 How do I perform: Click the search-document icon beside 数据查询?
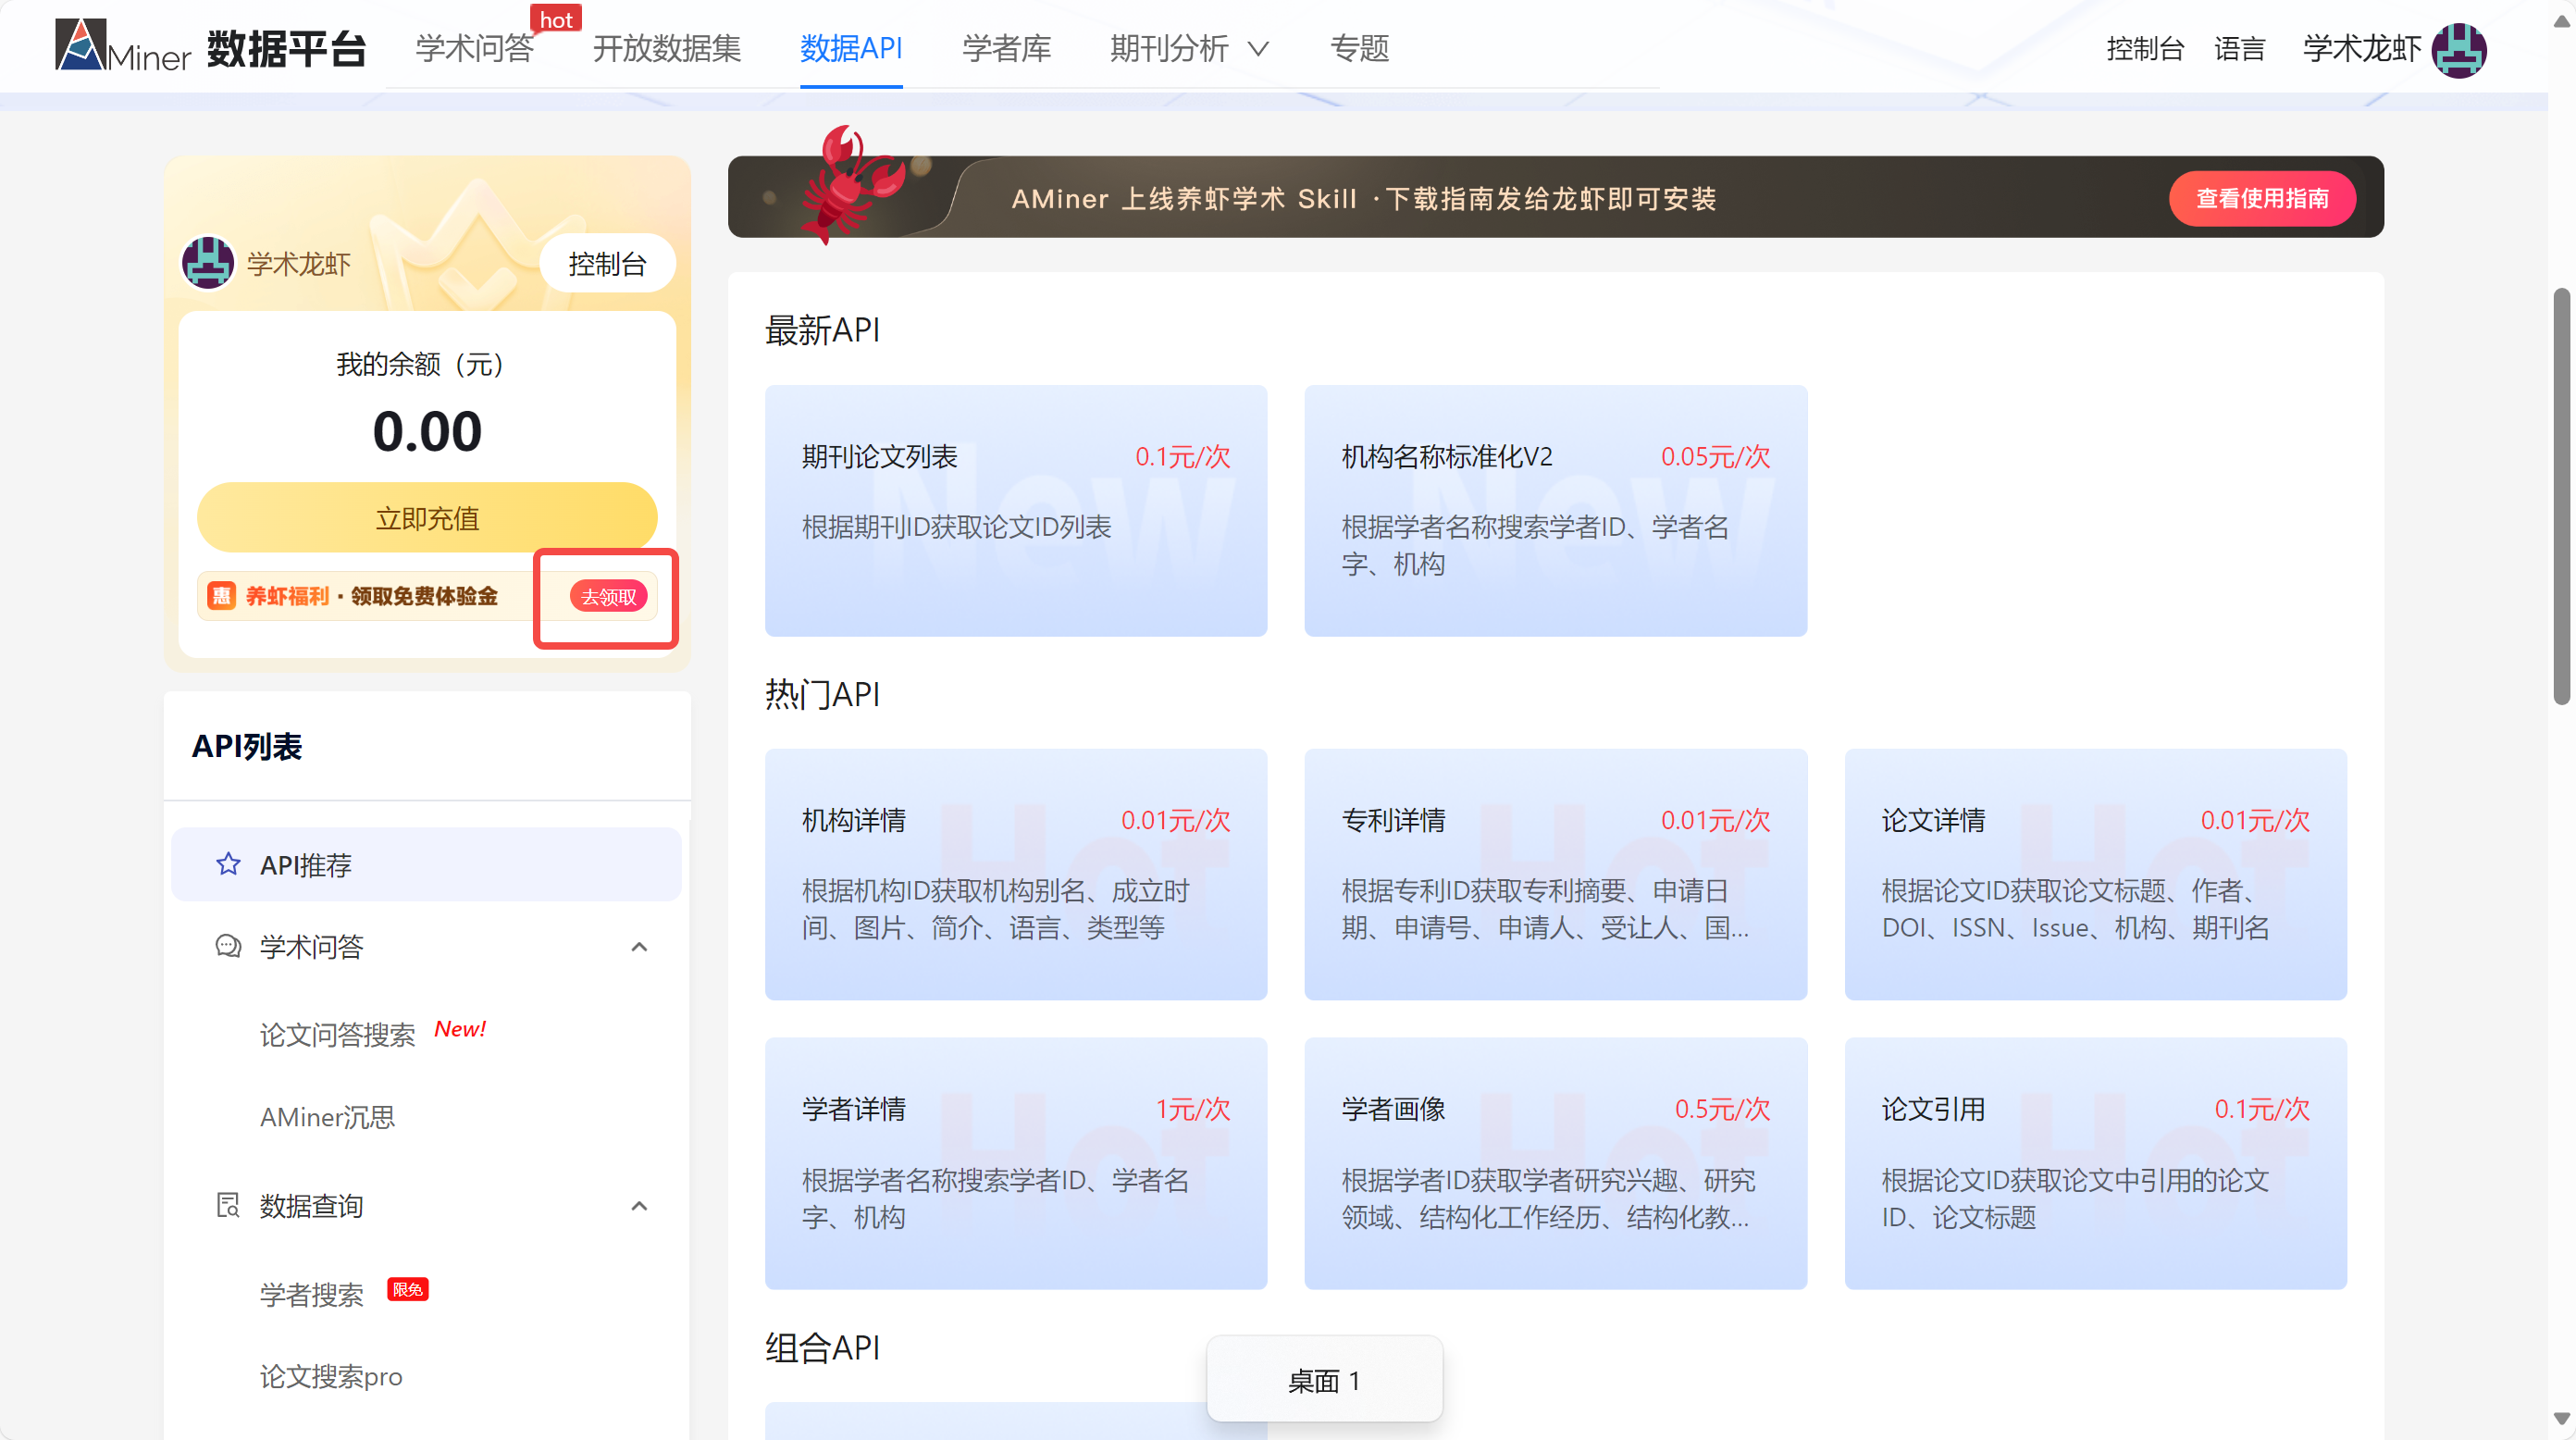[228, 1205]
